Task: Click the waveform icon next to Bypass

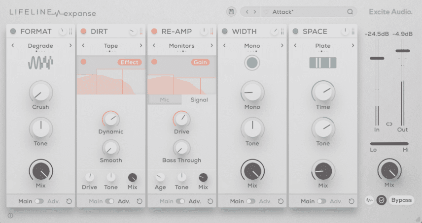Action: tap(370, 200)
